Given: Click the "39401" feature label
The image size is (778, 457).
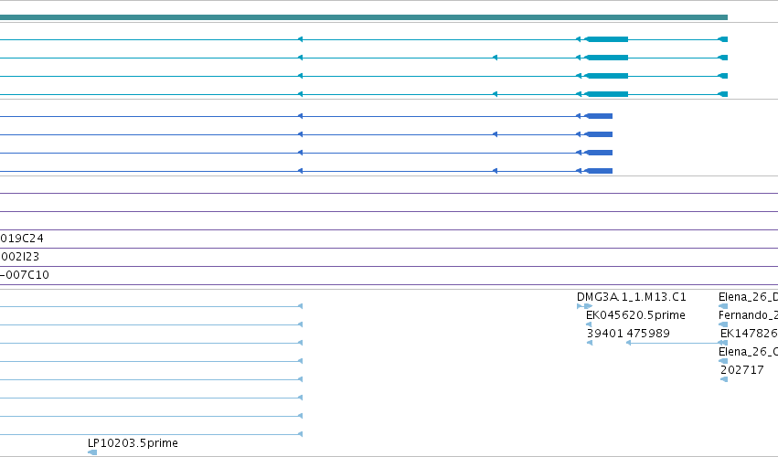Looking at the screenshot, I should pyautogui.click(x=605, y=334).
